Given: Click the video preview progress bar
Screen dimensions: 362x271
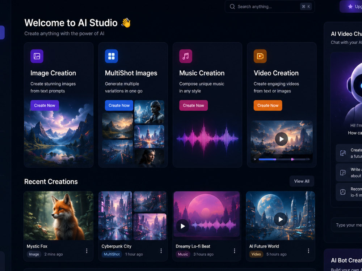Looking at the screenshot, I should (284, 159).
